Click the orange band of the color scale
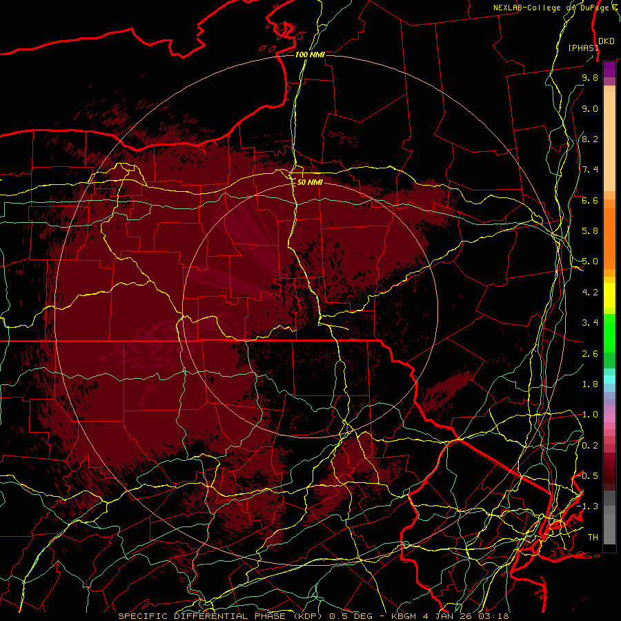Viewport: 621px width, 621px height. tap(609, 234)
